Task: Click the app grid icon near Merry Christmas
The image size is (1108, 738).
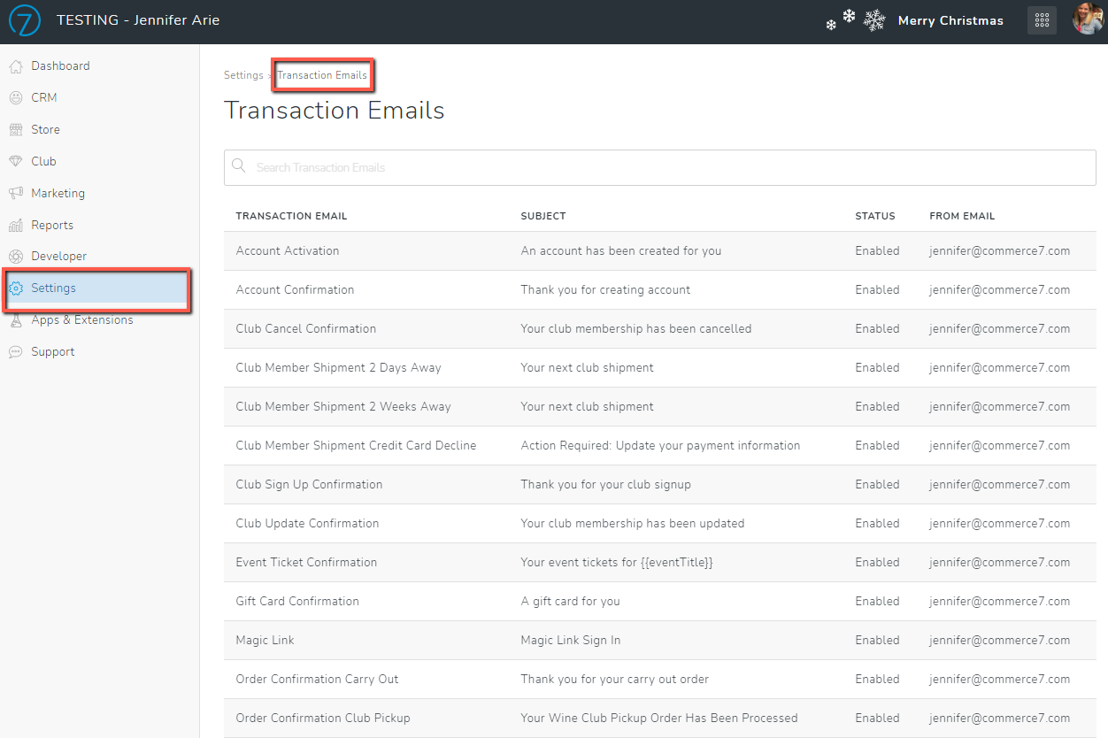Action: [1042, 19]
